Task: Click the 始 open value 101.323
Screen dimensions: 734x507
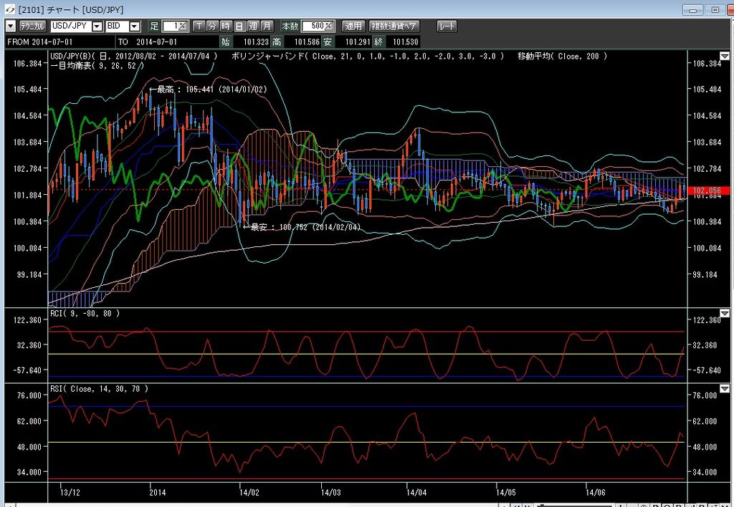Action: click(x=256, y=42)
